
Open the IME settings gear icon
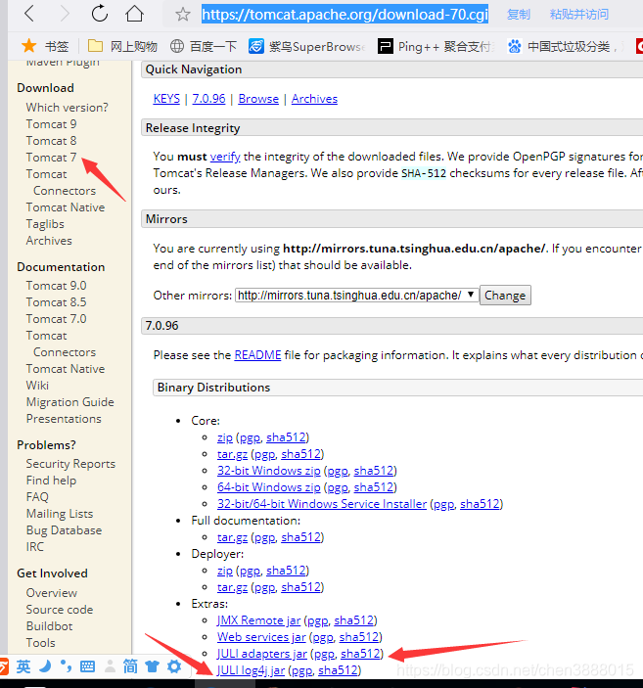(174, 666)
